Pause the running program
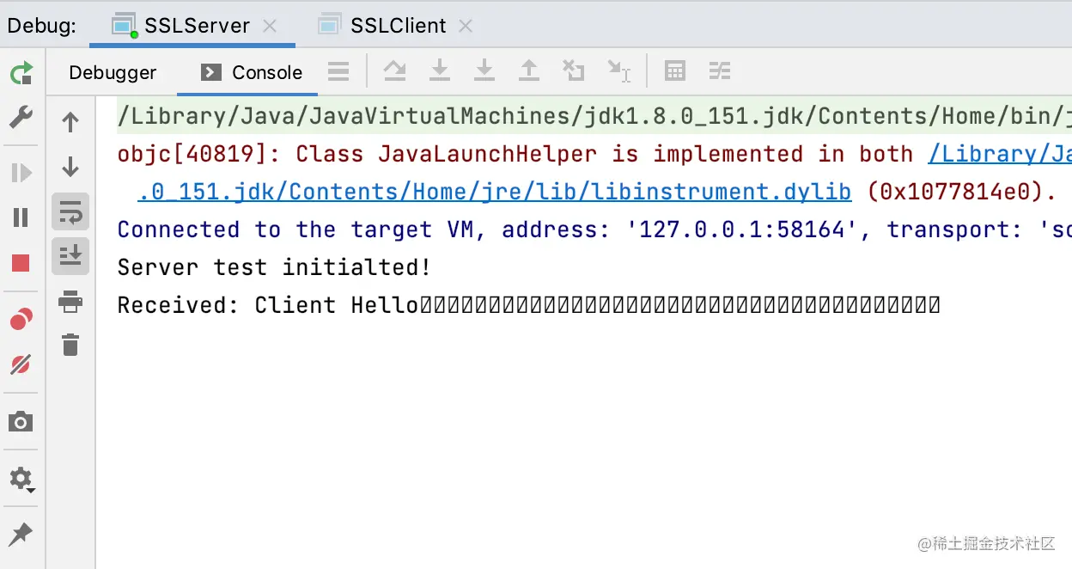1072x569 pixels. point(21,217)
